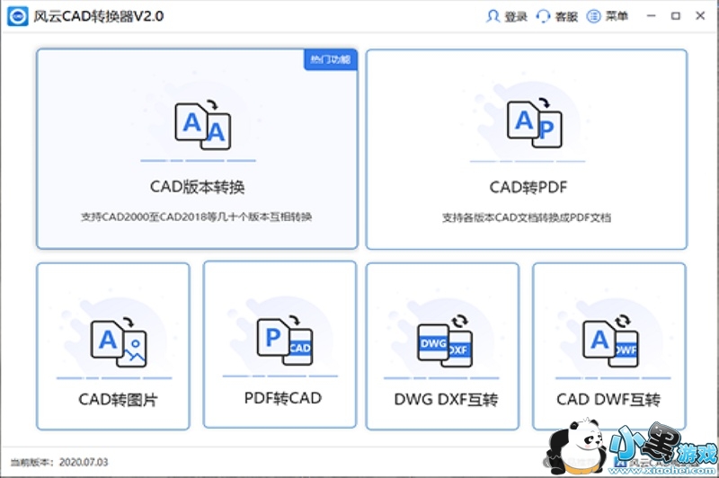
Task: Click the CAD转PDF title
Action: click(x=528, y=187)
